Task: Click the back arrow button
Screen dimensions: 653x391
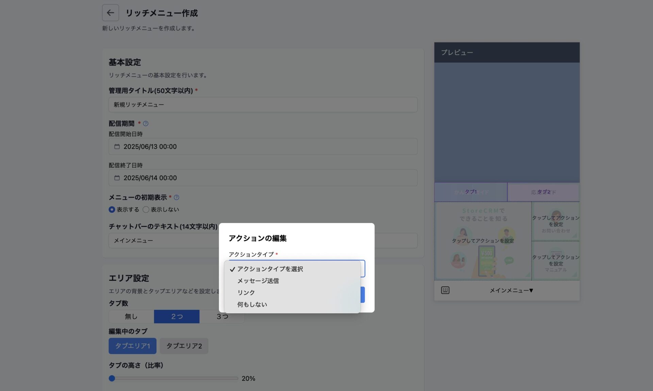Action: coord(110,13)
